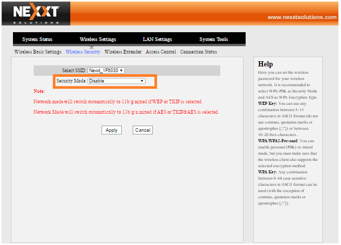Click the Cancel button

(143, 130)
